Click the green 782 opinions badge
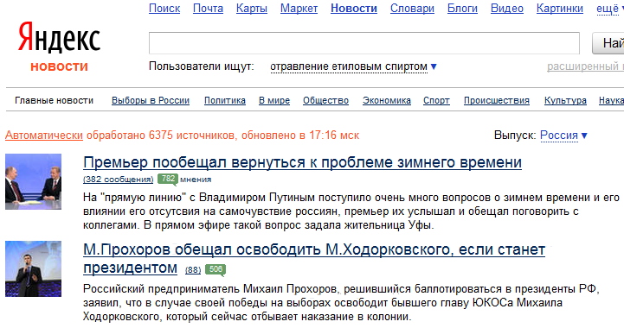 167,179
